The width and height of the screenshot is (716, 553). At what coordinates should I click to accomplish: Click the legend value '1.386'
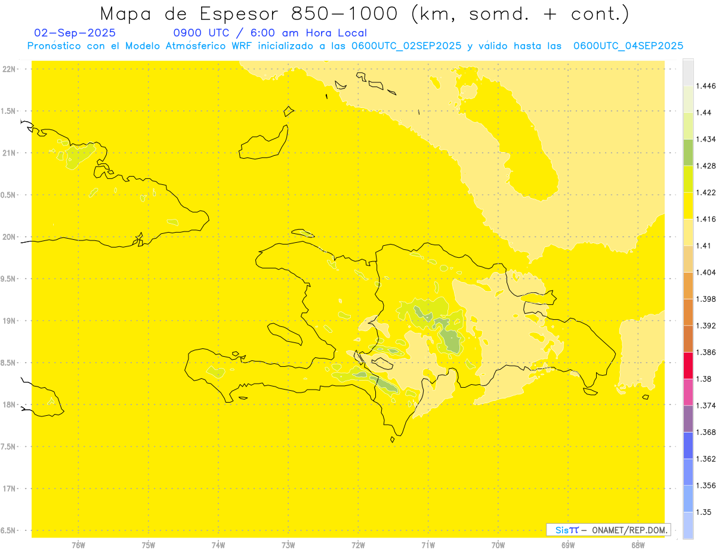pyautogui.click(x=706, y=352)
